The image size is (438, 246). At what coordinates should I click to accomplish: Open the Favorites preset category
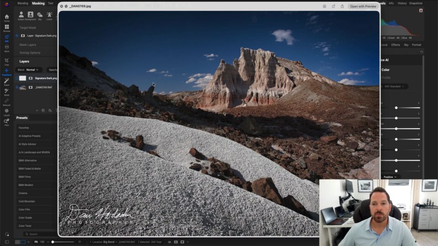point(36,128)
